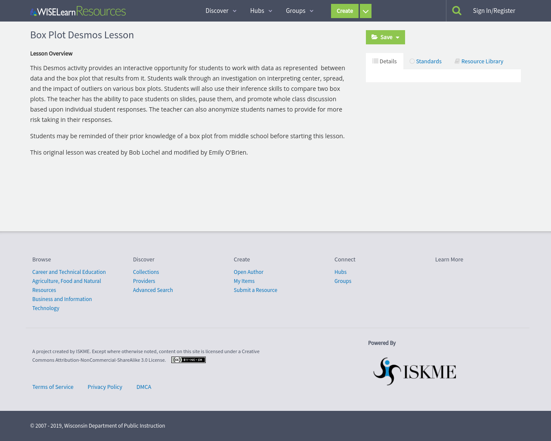Viewport: 551px width, 441px height.
Task: Expand the Hubs navigation menu
Action: [261, 11]
